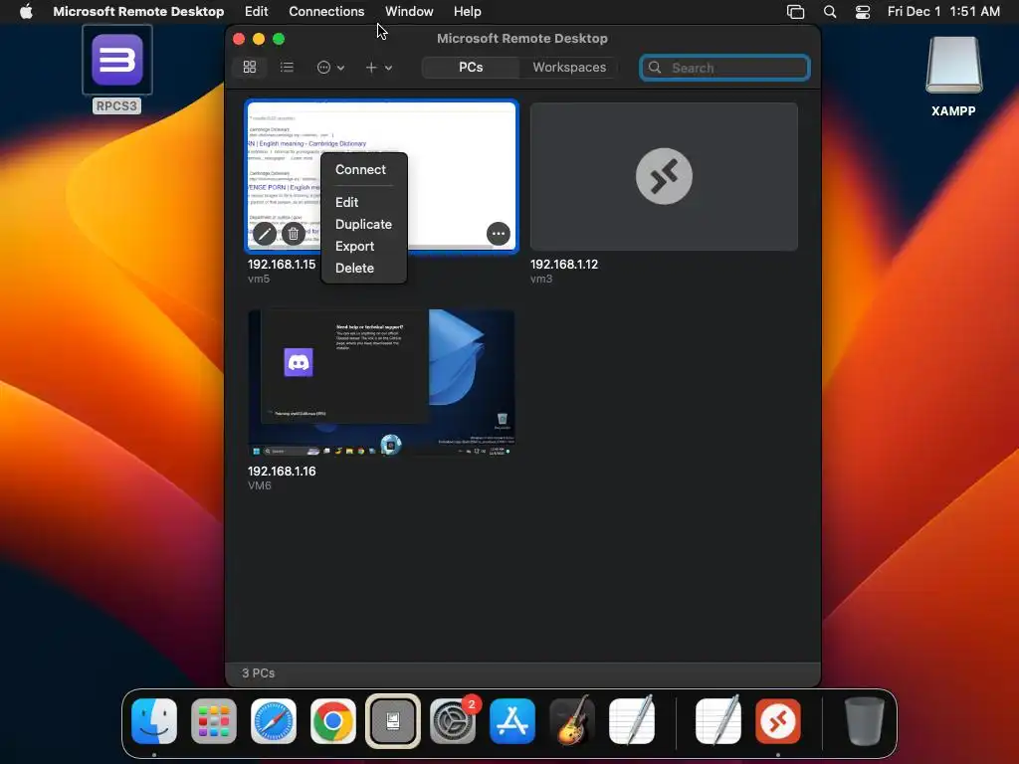Open Trash in the Dock
Viewport: 1019px width, 764px height.
865,721
